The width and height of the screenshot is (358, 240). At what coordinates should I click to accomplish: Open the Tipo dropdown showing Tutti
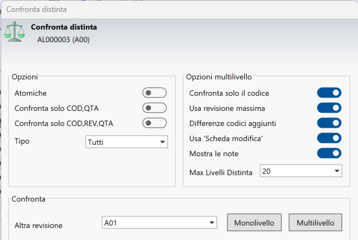[126, 142]
